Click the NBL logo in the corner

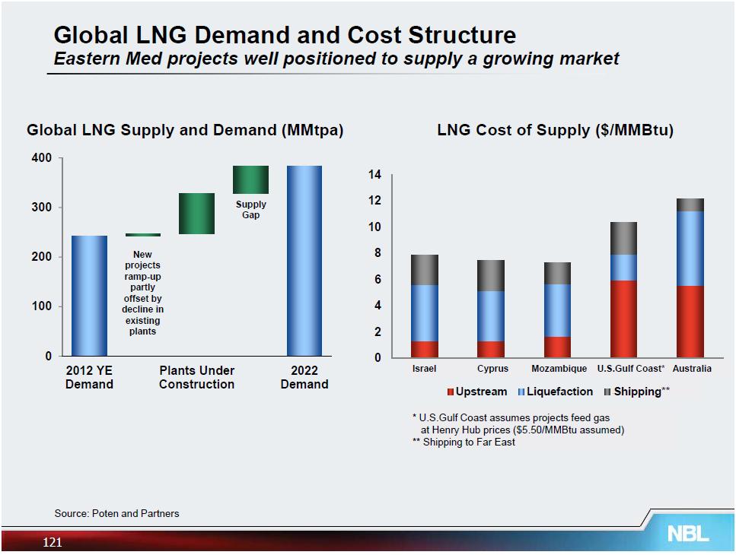click(687, 534)
